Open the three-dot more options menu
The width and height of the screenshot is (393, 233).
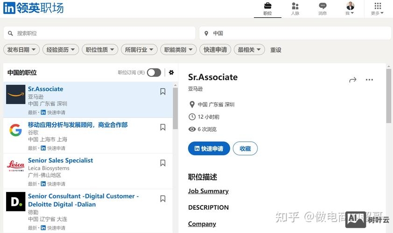click(369, 80)
